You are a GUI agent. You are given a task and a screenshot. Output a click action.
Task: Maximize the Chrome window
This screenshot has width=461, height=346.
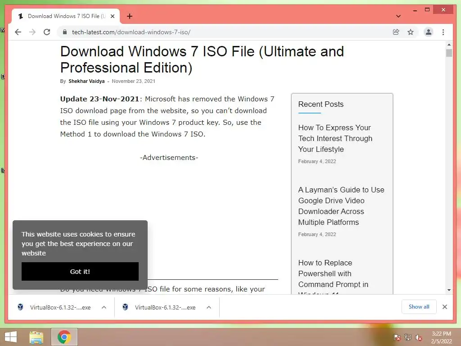tap(427, 10)
